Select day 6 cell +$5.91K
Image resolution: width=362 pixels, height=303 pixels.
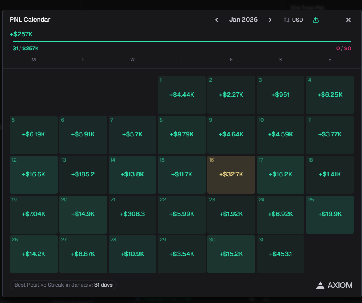pyautogui.click(x=83, y=135)
